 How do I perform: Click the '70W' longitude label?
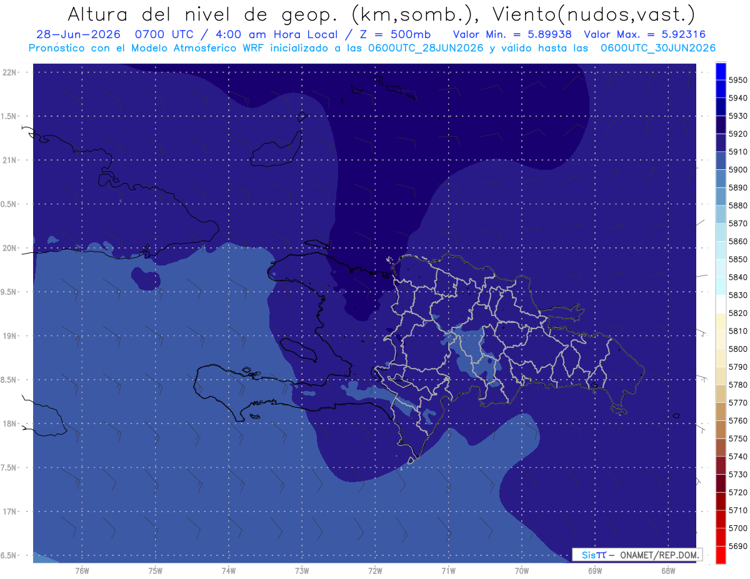tap(522, 571)
